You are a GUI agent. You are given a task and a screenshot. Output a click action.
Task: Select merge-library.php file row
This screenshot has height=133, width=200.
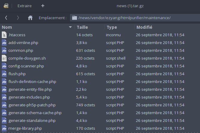tap(100, 128)
